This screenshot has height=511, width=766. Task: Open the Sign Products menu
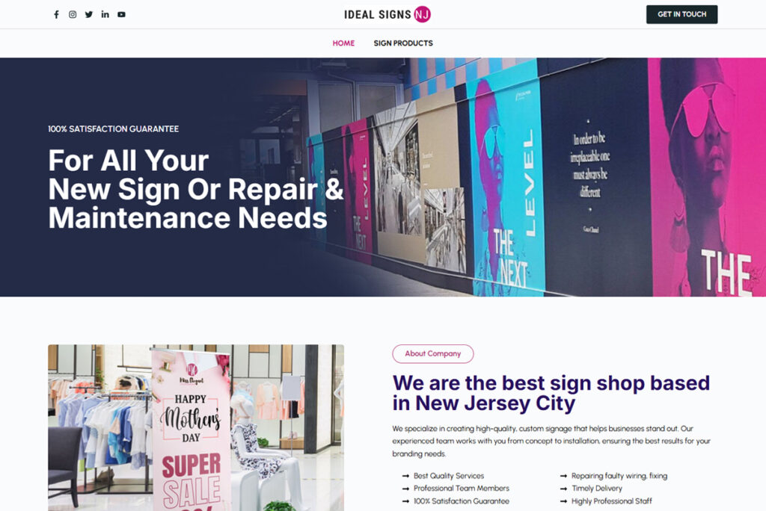(403, 43)
